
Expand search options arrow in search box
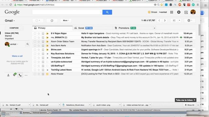coord(101,12)
